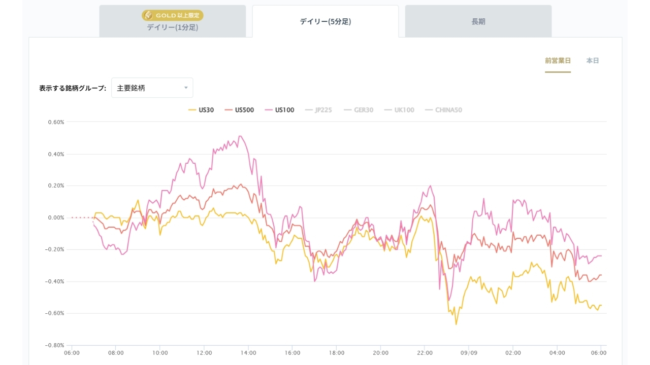Select the デイリー(5分足) tab
Screen dimensions: 650x365
coord(326,21)
